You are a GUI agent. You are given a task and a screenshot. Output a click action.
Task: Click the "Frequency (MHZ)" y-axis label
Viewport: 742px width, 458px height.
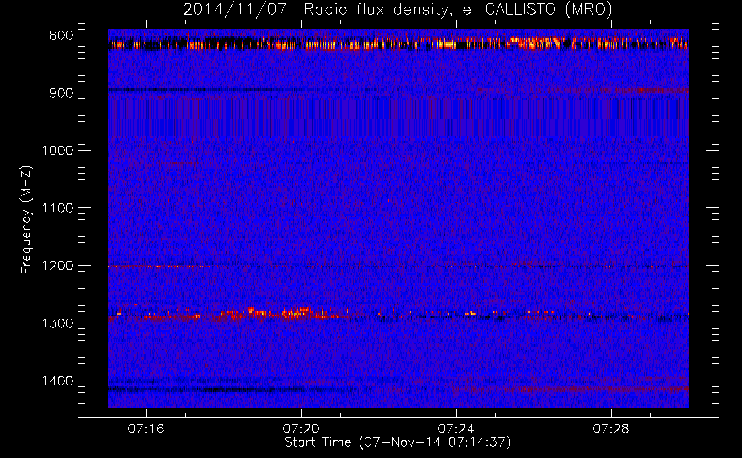(27, 220)
